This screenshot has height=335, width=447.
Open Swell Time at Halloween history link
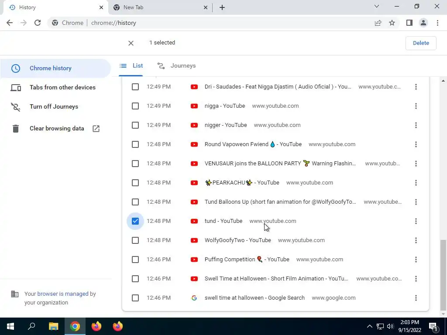(x=276, y=279)
